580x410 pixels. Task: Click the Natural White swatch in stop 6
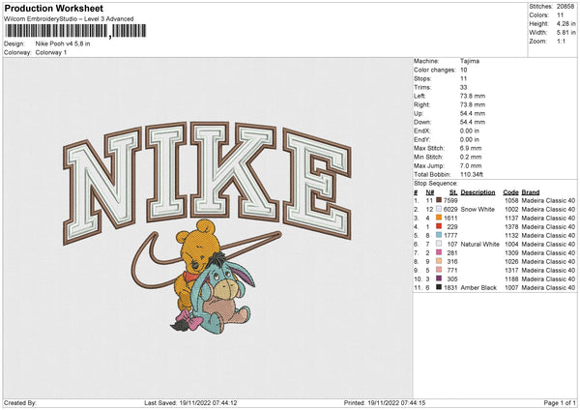(439, 244)
